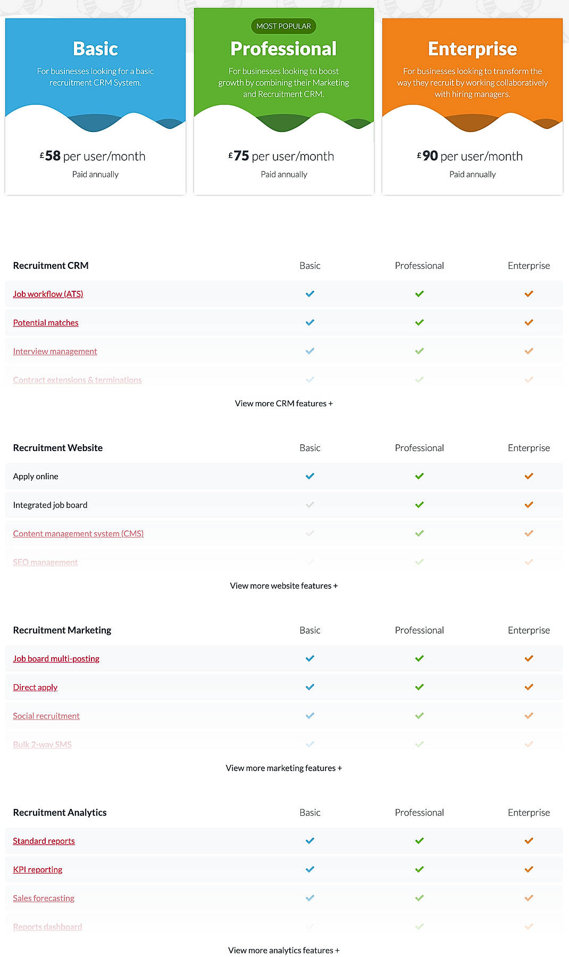Image resolution: width=569 pixels, height=957 pixels.
Task: Select the Enterprise column header
Action: click(529, 265)
